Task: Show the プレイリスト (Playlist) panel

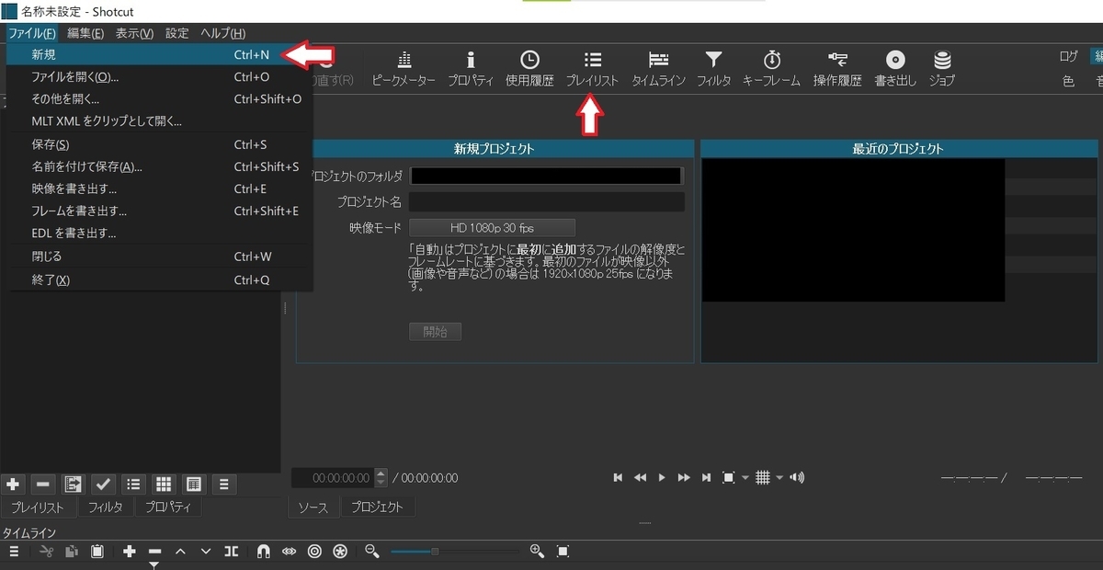Action: click(593, 68)
